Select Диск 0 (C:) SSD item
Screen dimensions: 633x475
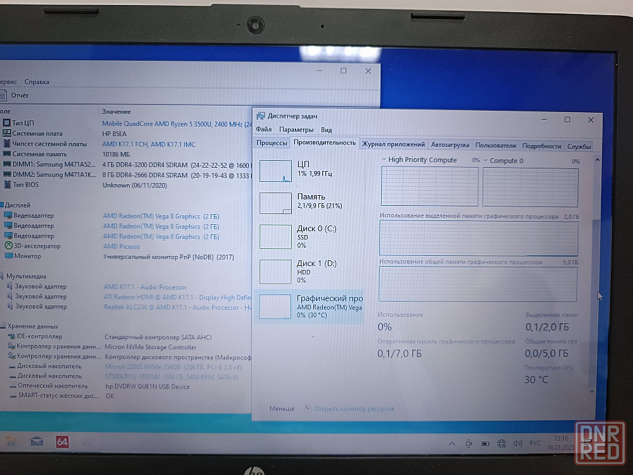point(310,237)
